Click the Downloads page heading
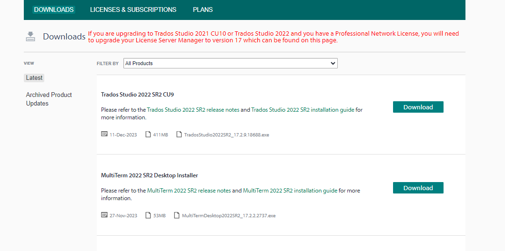Image resolution: width=505 pixels, height=251 pixels. coord(64,37)
